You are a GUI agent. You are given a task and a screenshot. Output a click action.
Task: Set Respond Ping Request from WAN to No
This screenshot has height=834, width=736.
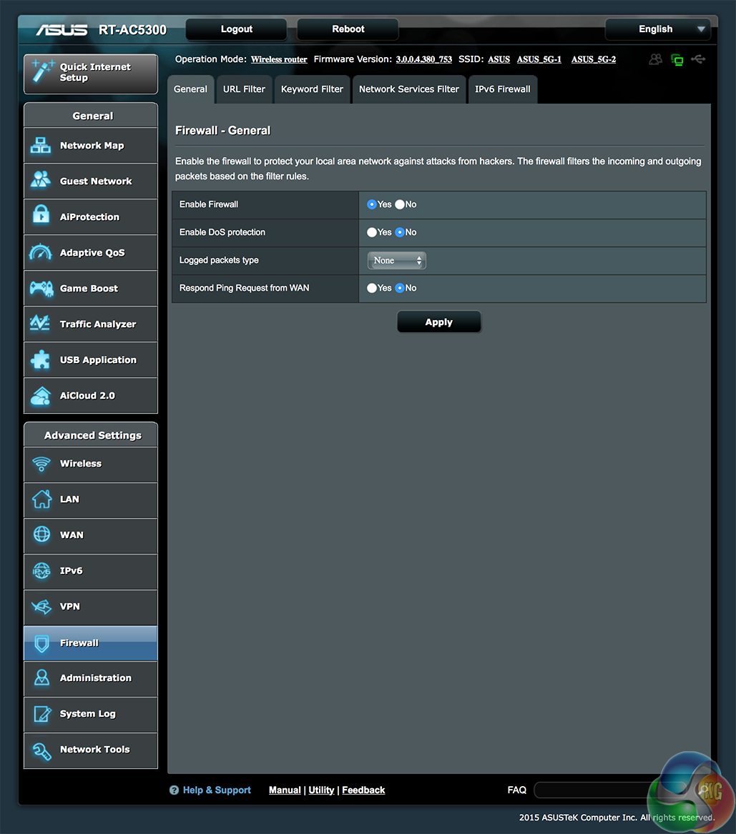click(400, 288)
